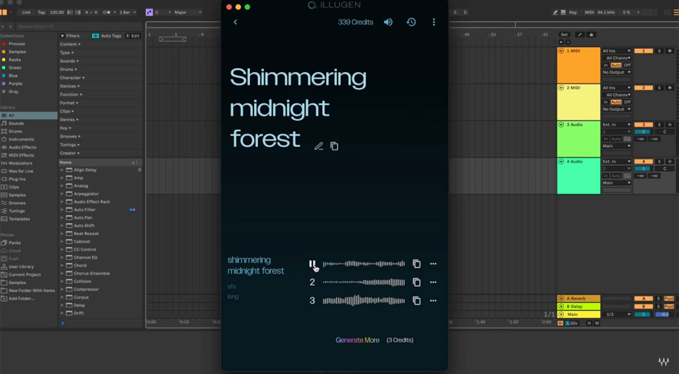
Task: Click the Edit button beside Auto Tags
Action: 133,36
